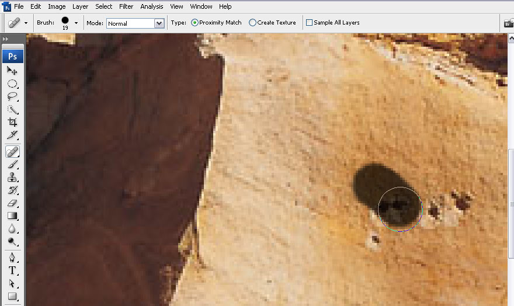Select the Lasso tool

pos(12,96)
